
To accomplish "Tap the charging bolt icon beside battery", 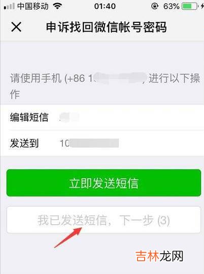I will (x=202, y=7).
